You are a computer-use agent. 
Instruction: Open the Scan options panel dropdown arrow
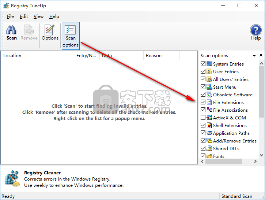pyautogui.click(x=254, y=56)
